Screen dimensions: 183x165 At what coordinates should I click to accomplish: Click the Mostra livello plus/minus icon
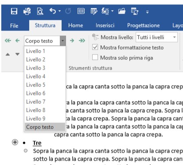pos(95,37)
